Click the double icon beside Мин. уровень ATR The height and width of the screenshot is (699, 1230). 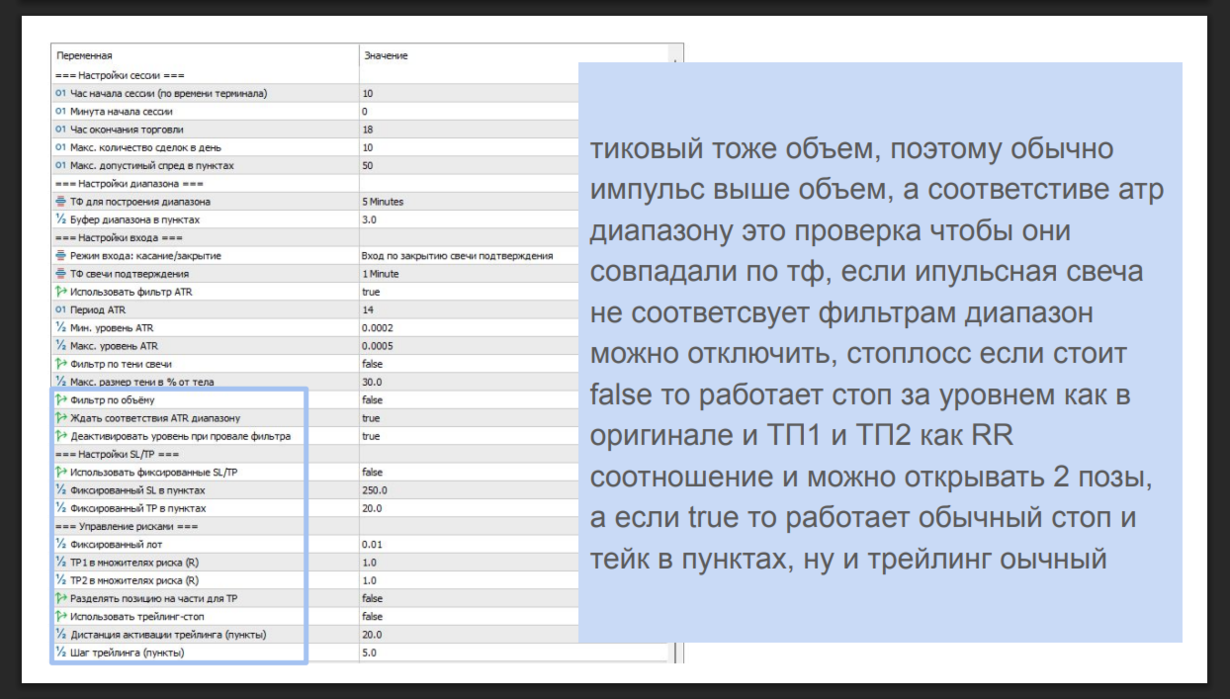point(60,328)
